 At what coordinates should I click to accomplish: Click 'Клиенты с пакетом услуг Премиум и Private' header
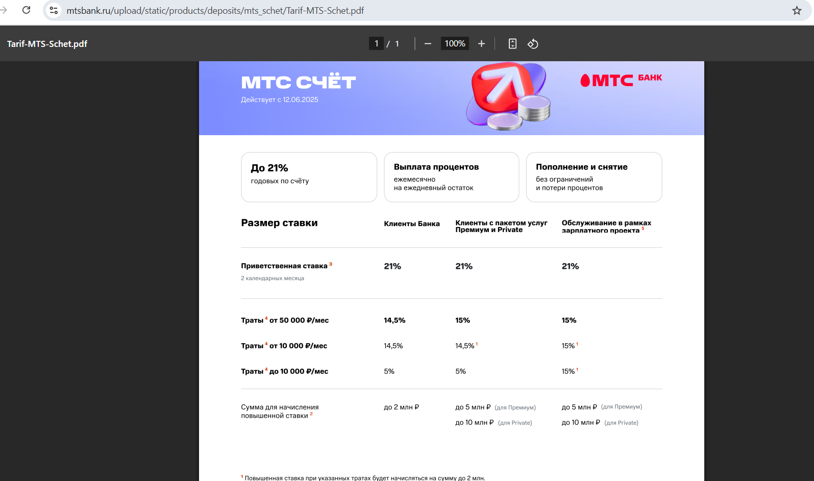[501, 226]
